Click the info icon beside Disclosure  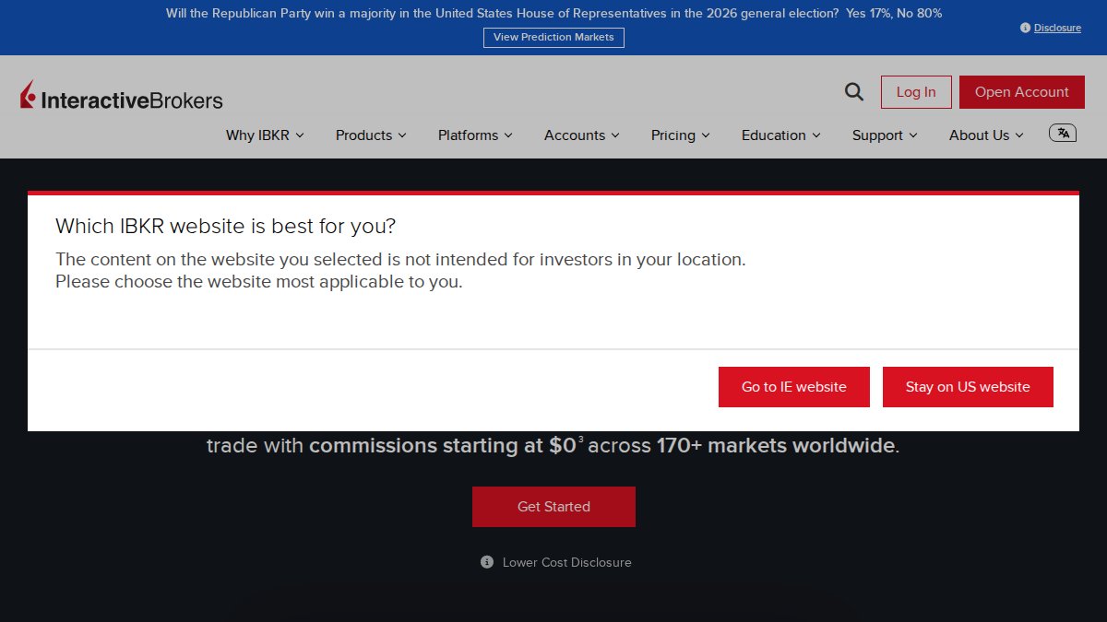(x=1025, y=28)
